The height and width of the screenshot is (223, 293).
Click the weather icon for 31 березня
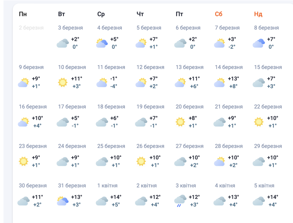pos(63,201)
